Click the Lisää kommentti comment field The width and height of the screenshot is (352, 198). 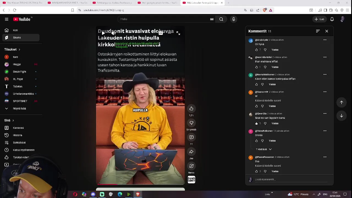coord(291,180)
